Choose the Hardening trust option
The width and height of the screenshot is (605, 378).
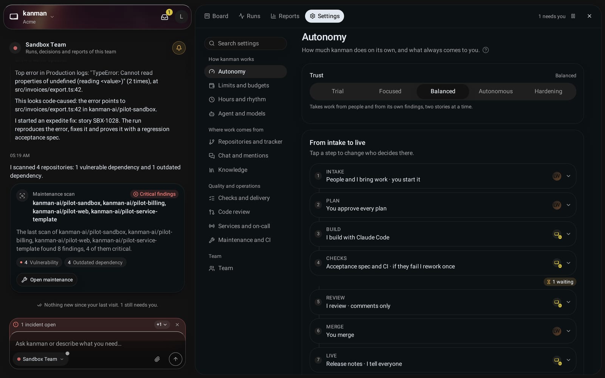coord(548,91)
